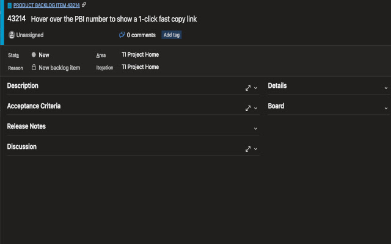
Task: Collapse the Acceptance Criteria section chevron
Action: (x=255, y=108)
